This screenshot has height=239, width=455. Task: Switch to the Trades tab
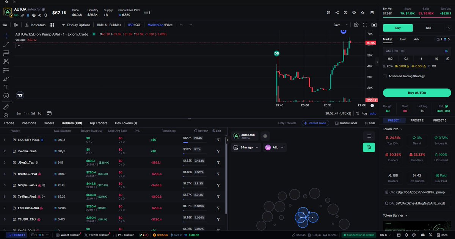(x=9, y=123)
